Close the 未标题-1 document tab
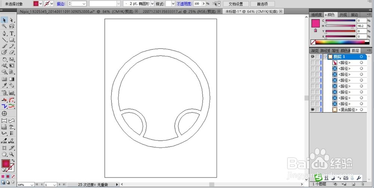This screenshot has height=188, width=374. coord(281,12)
